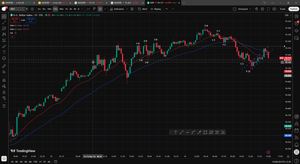300x164 pixels.
Task: Expand the Indicators favorites dropdown arrow
Action: pyautogui.click(x=127, y=9)
